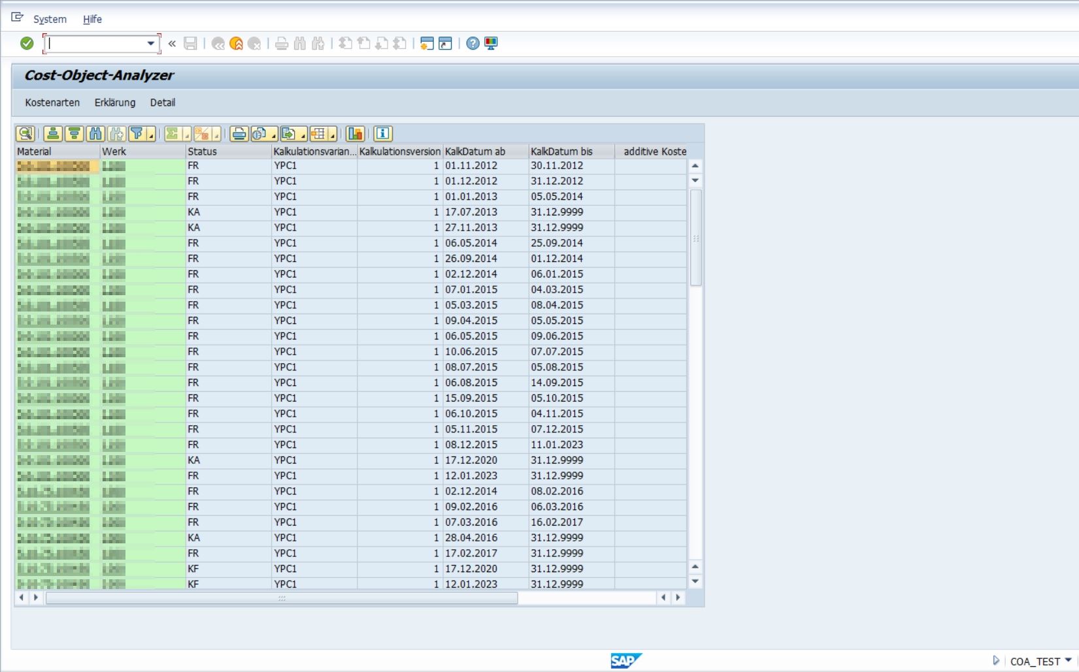Click the scroll right arrow at the grid's bottom right
The width and height of the screenshot is (1079, 672).
click(678, 598)
